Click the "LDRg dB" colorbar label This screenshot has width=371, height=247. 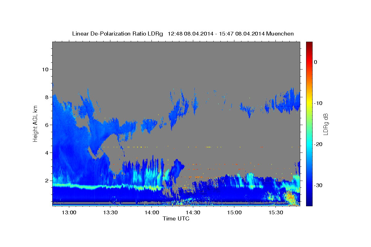tap(325, 124)
